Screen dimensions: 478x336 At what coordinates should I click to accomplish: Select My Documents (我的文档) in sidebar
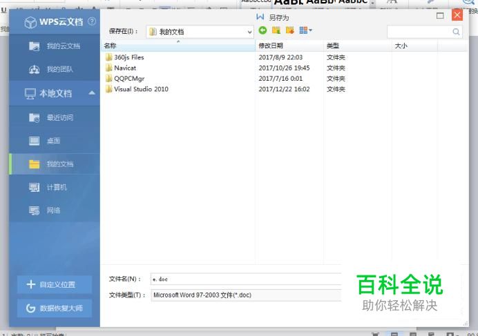pos(55,164)
